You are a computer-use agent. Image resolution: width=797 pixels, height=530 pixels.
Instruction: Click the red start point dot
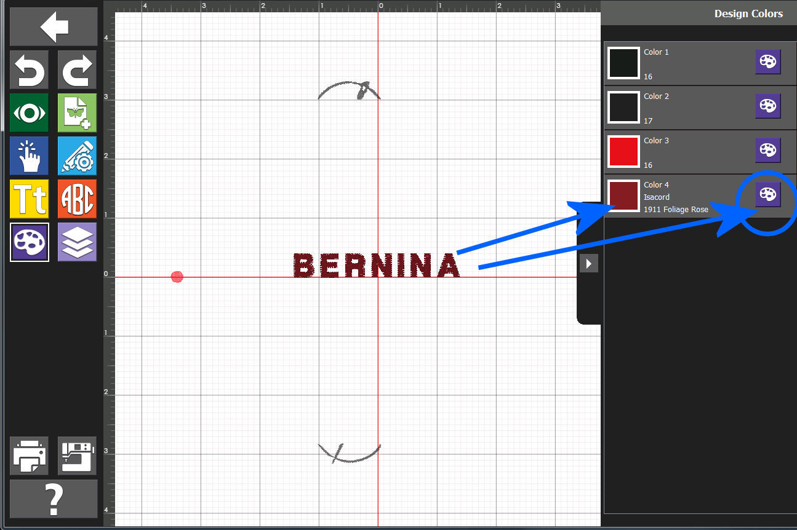pos(177,277)
